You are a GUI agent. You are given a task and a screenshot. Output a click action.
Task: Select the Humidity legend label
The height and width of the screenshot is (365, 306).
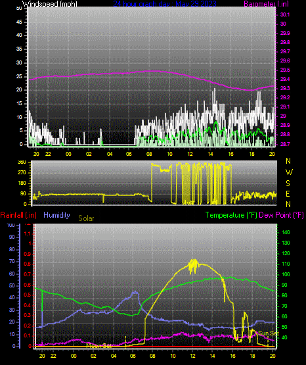(56, 215)
